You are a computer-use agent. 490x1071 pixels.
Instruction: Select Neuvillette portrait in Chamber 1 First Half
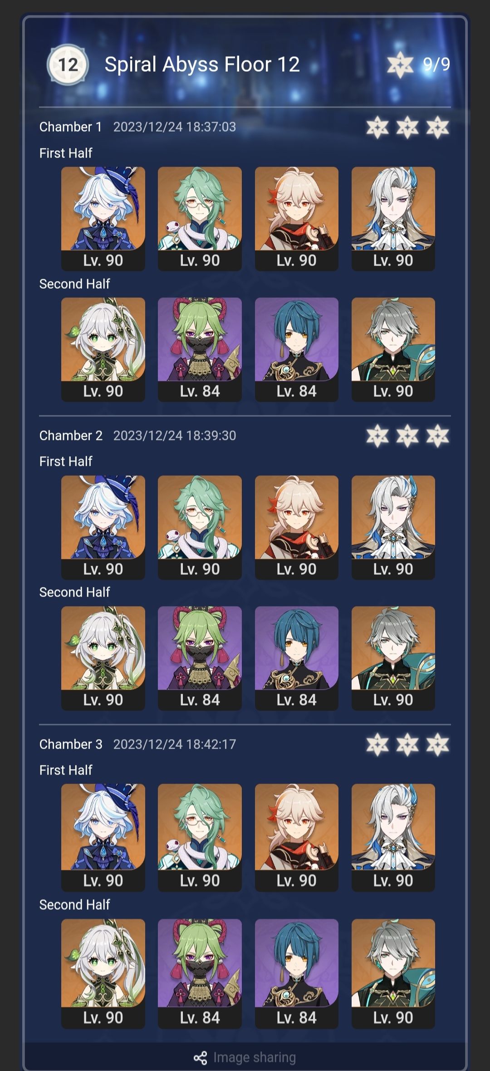pyautogui.click(x=393, y=218)
